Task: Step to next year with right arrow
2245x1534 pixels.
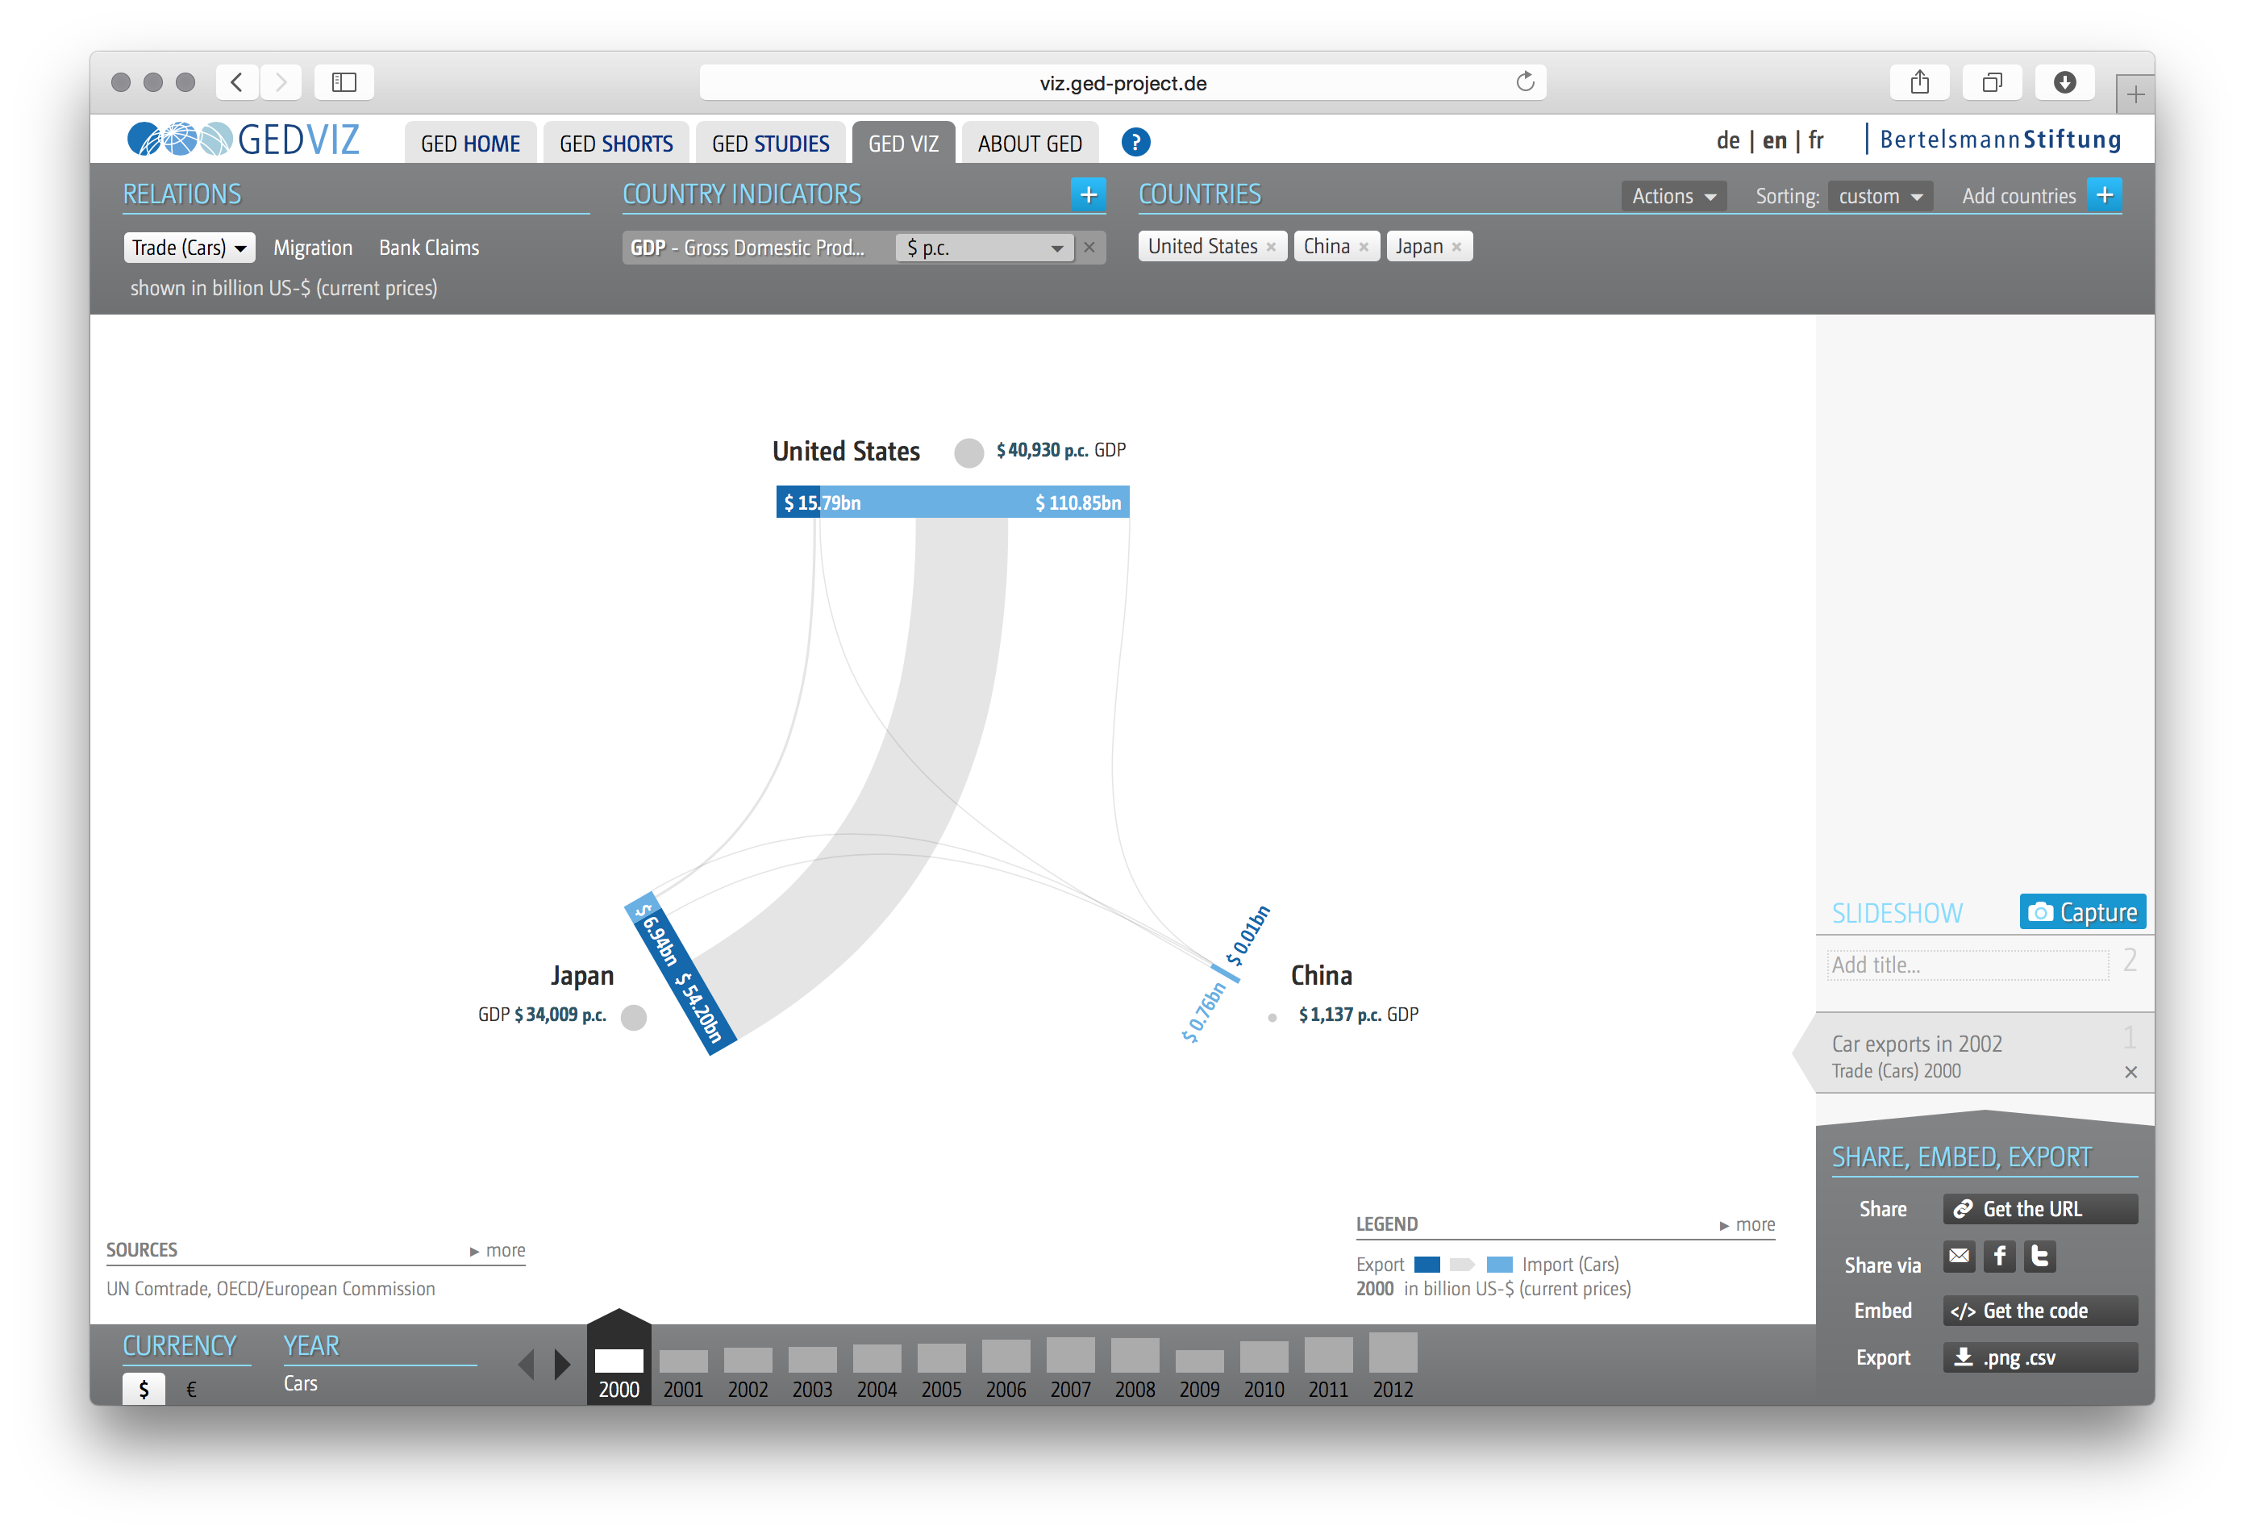Action: tap(562, 1364)
